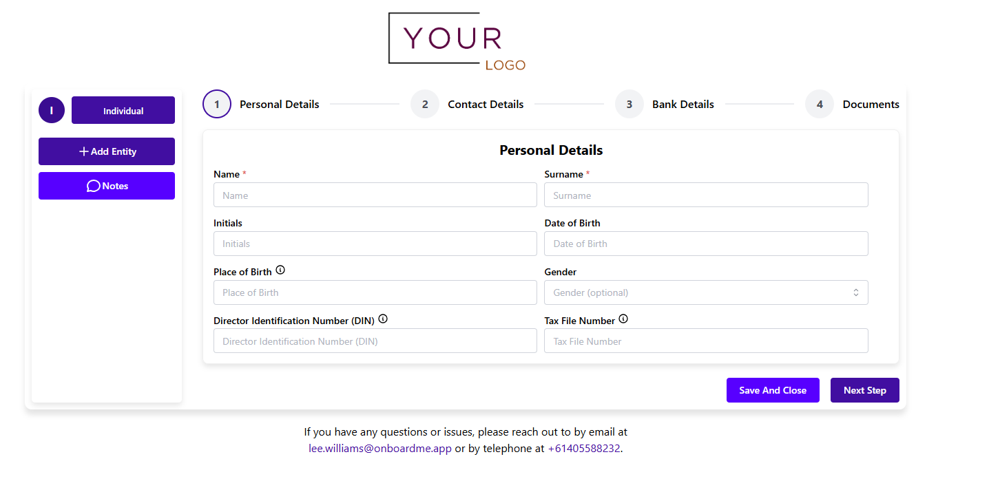The height and width of the screenshot is (481, 989).
Task: Select the Individual entity button
Action: [123, 110]
